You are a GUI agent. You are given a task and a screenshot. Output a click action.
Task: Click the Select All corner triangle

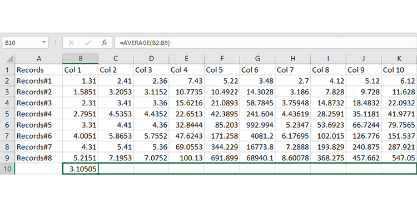tap(9, 59)
